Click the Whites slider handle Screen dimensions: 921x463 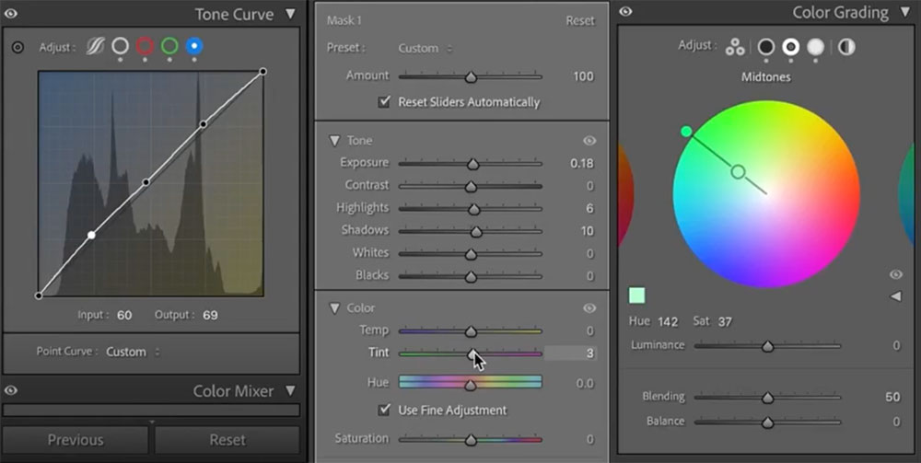[x=471, y=254]
